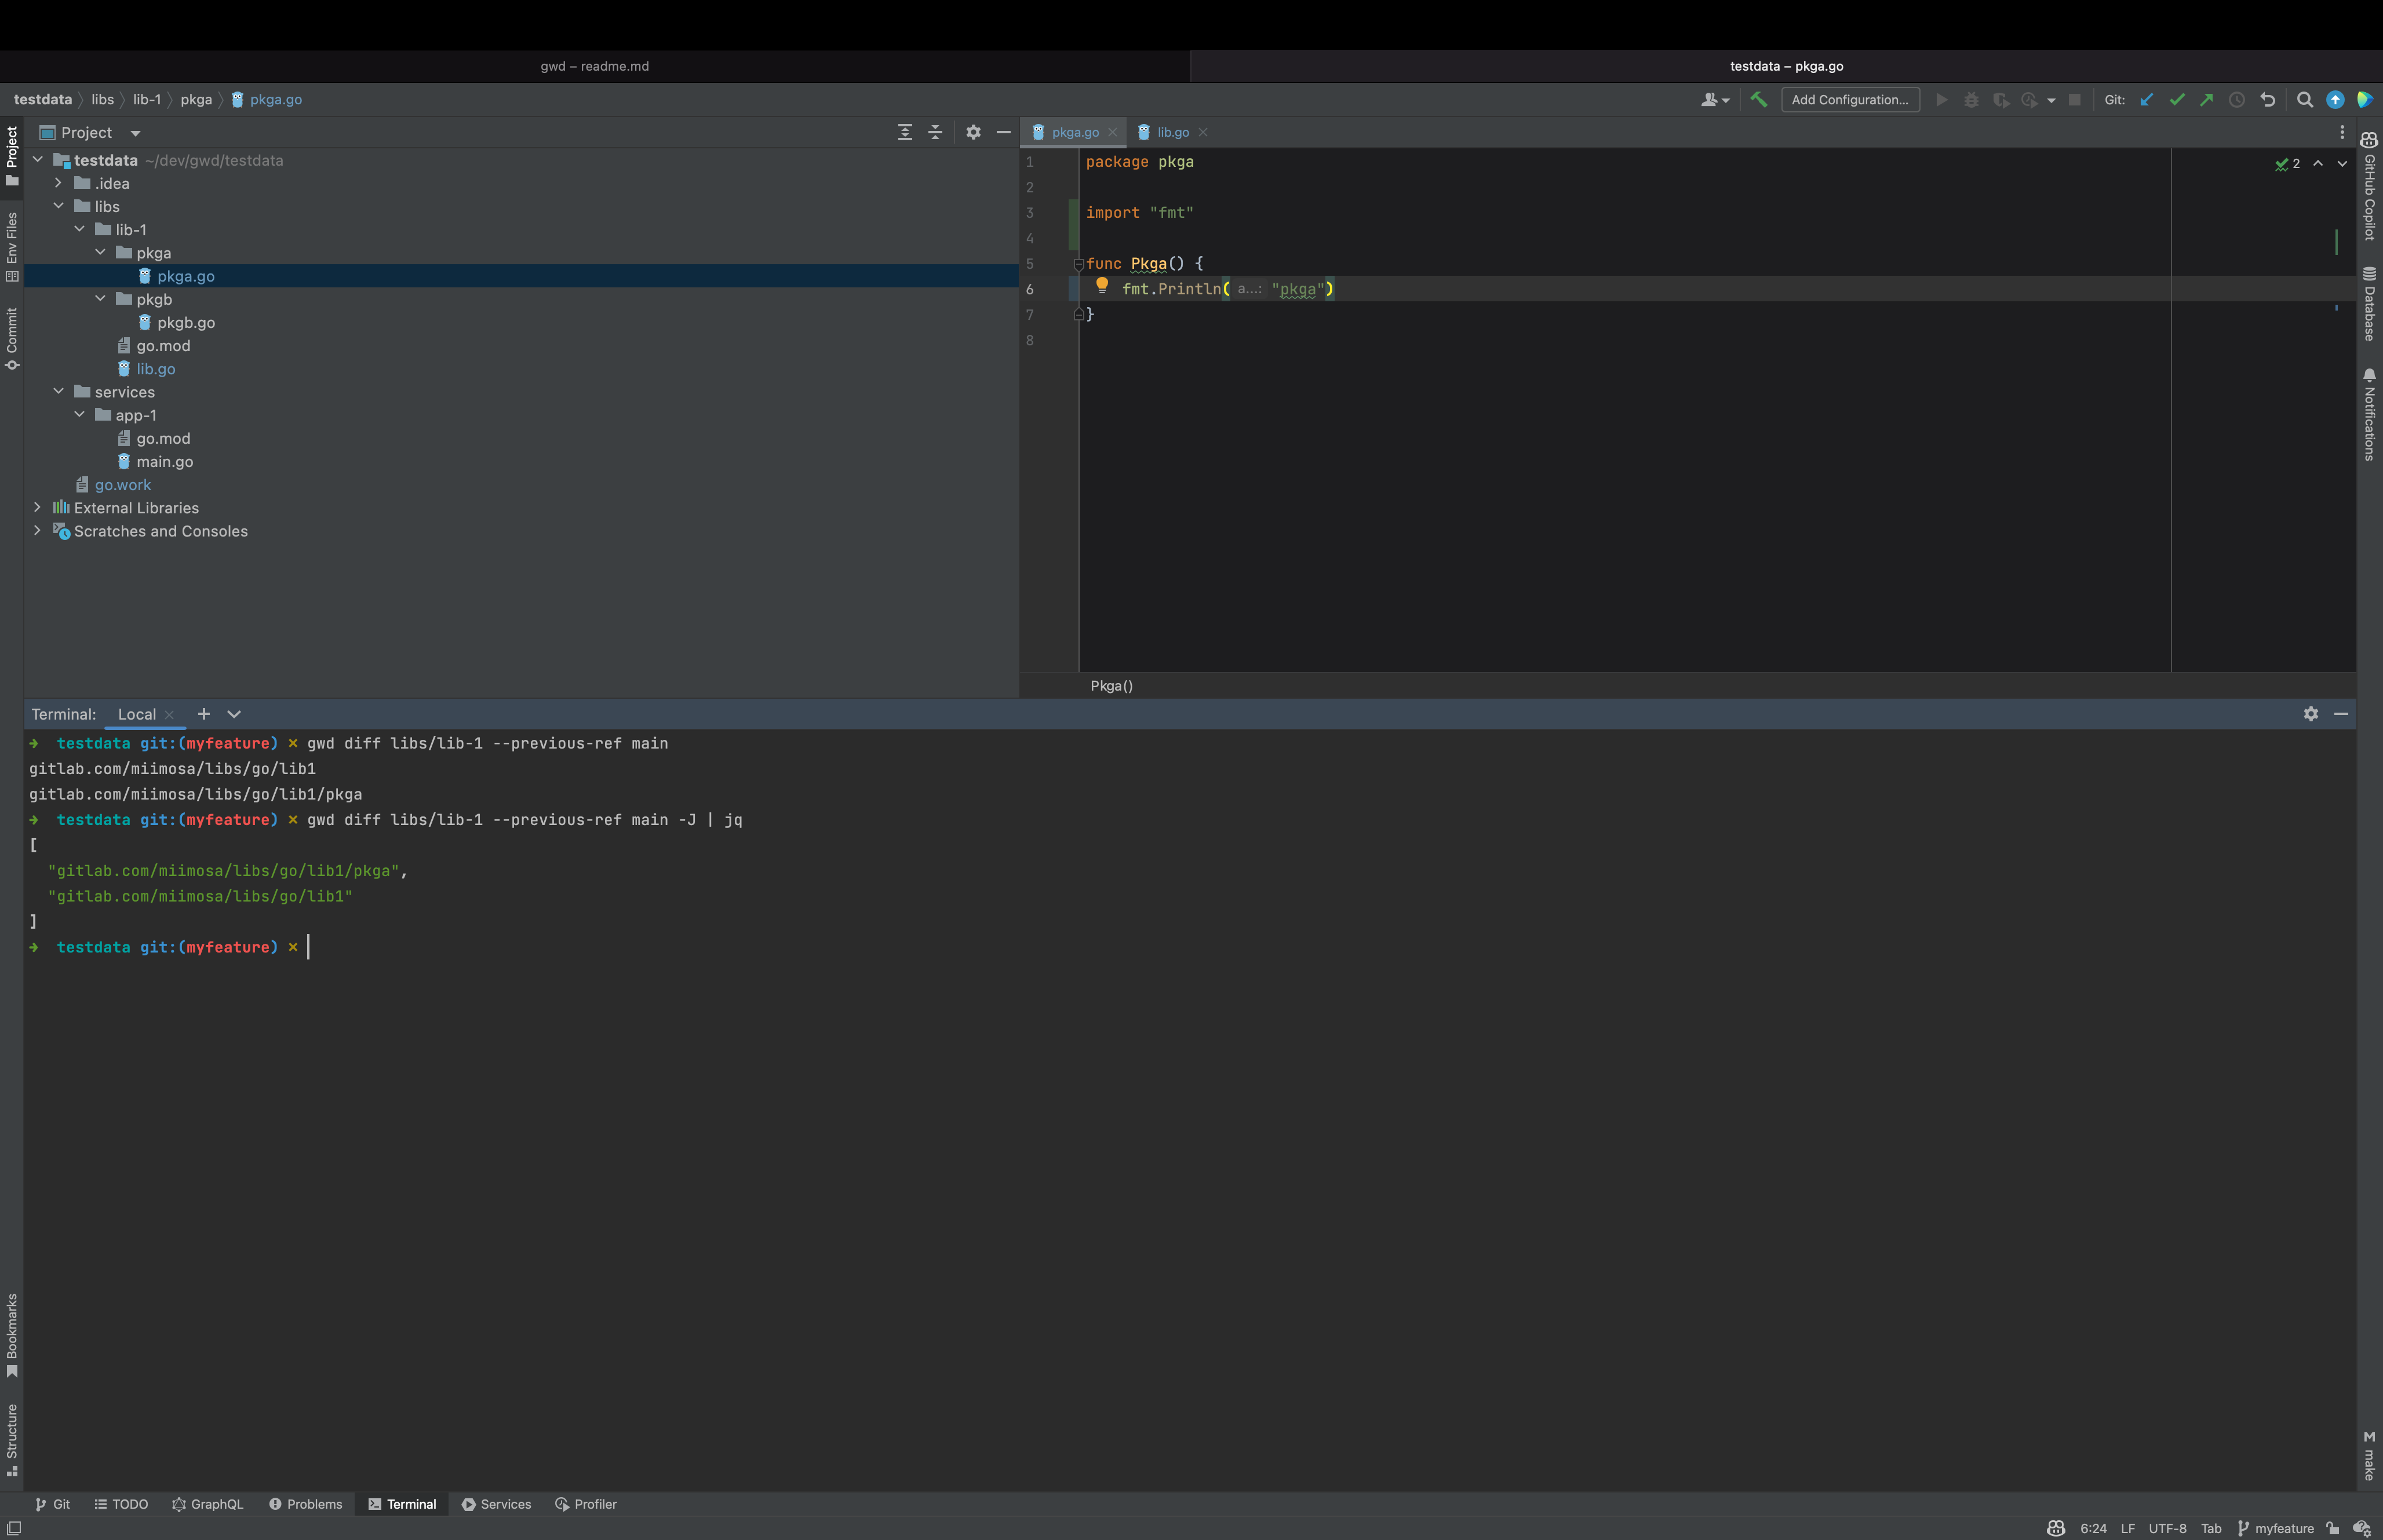Click the inspections checkmark widget showing 2
This screenshot has width=2383, height=1540.
pyautogui.click(x=2287, y=163)
